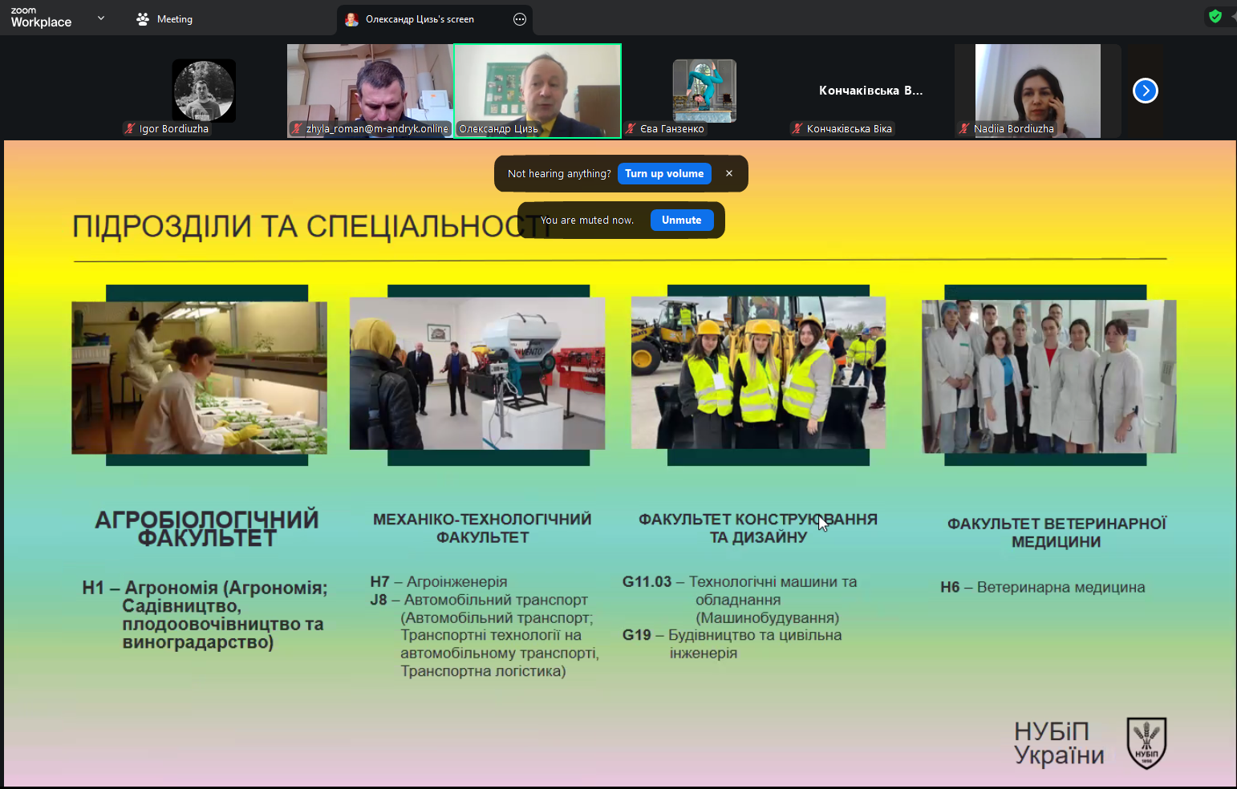Image resolution: width=1237 pixels, height=789 pixels.
Task: Click the НУБіП emblem on the slide
Action: point(1146,742)
